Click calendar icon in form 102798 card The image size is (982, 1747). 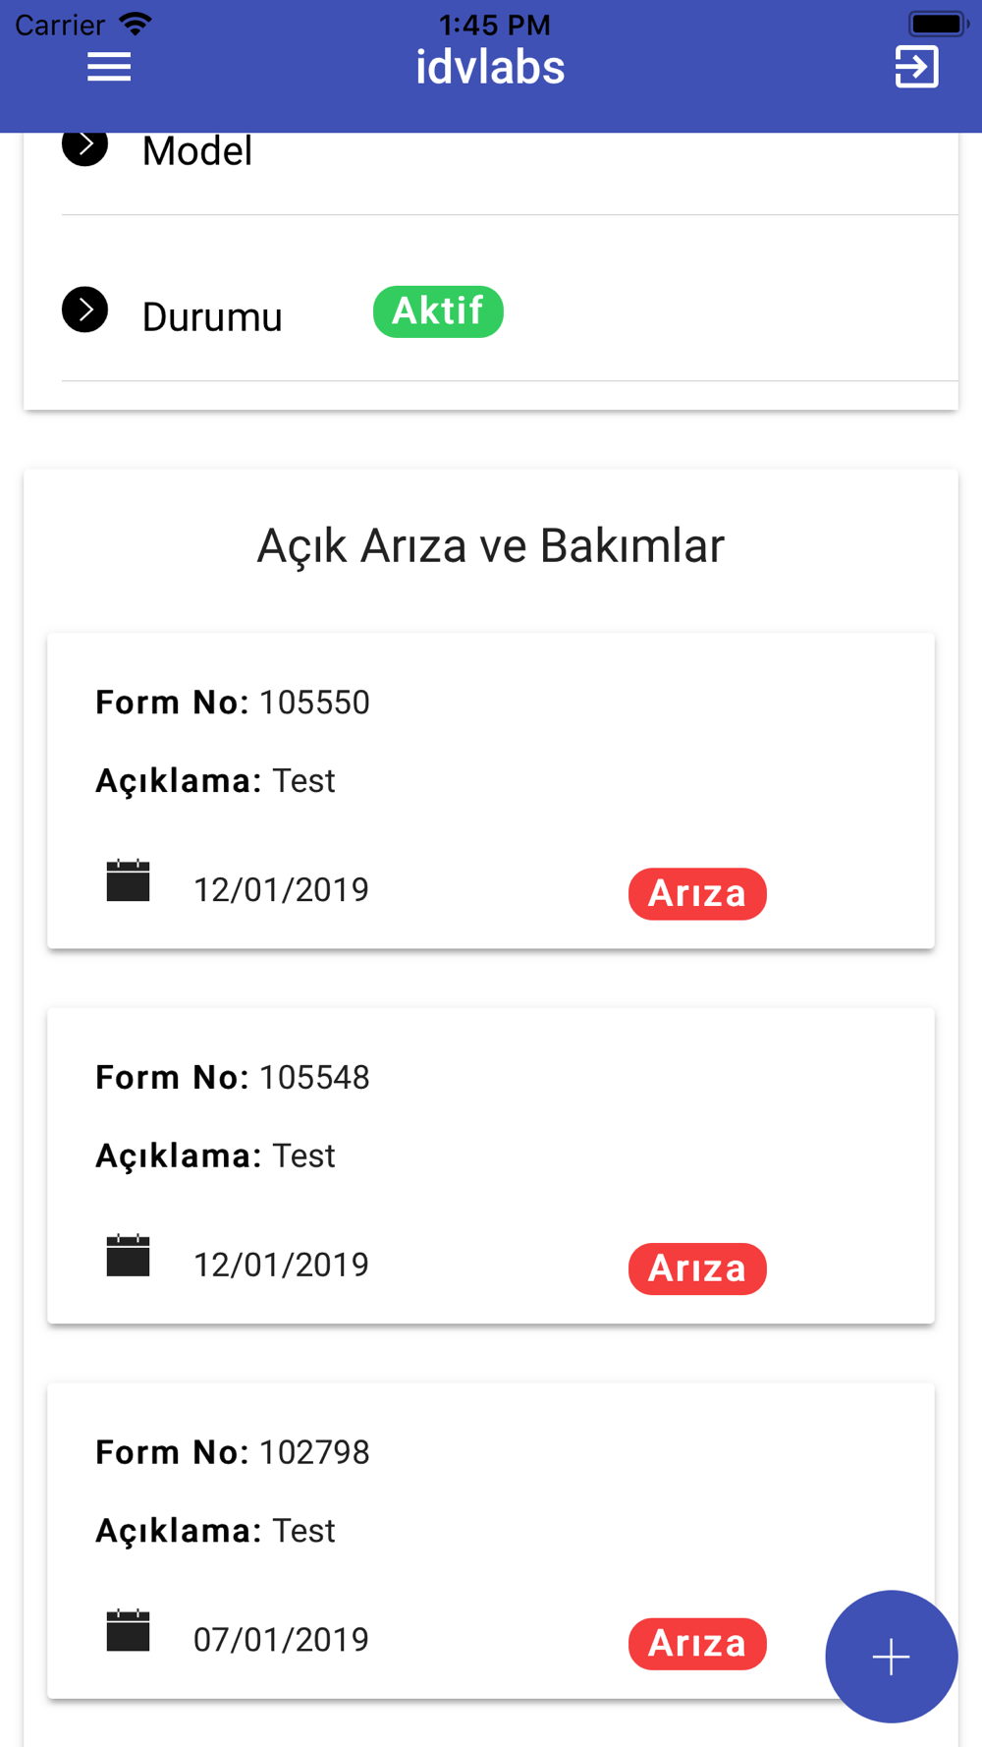tap(128, 1630)
